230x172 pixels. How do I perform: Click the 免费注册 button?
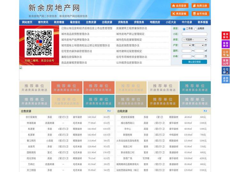coord(200,6)
